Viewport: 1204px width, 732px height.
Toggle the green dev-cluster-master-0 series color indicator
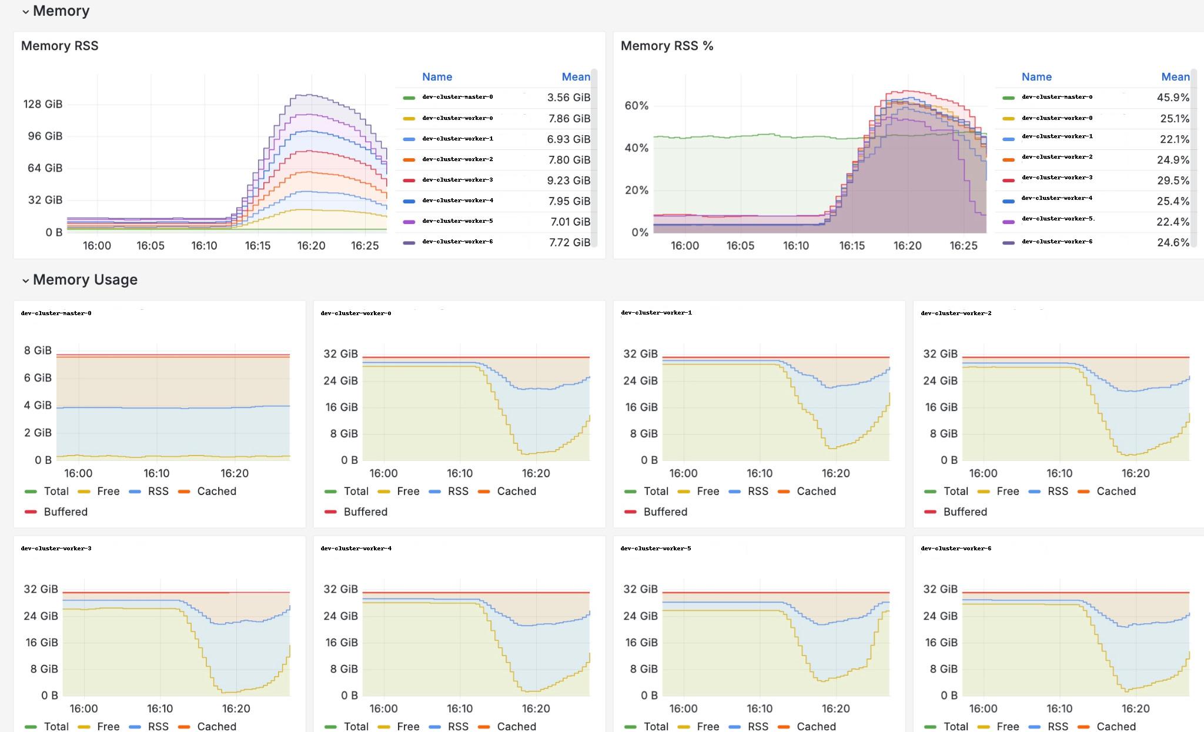[x=408, y=98]
